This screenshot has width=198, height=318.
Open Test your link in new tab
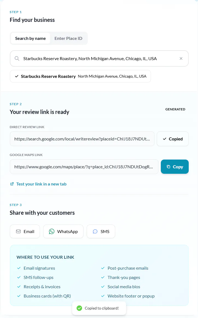(x=41, y=184)
